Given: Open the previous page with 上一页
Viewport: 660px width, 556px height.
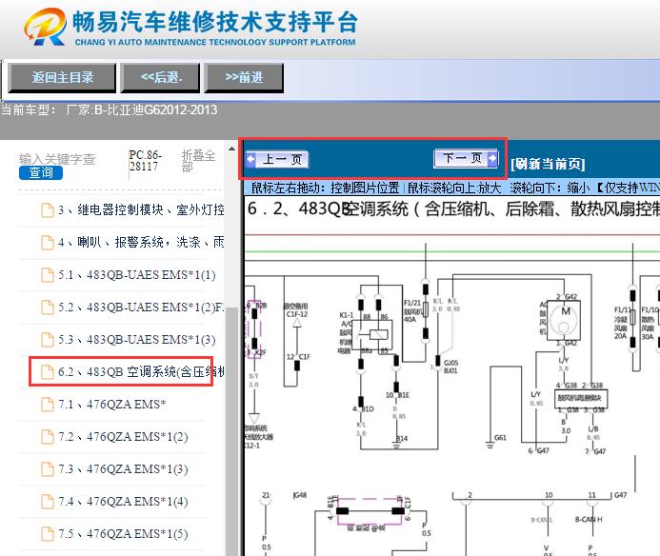Looking at the screenshot, I should 277,160.
